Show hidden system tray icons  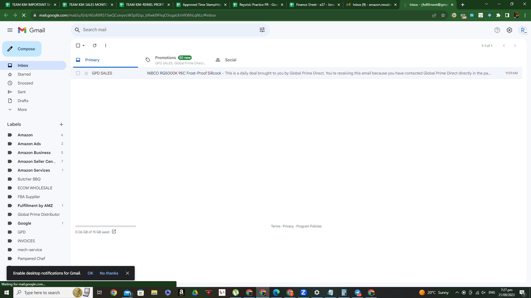[x=457, y=292]
